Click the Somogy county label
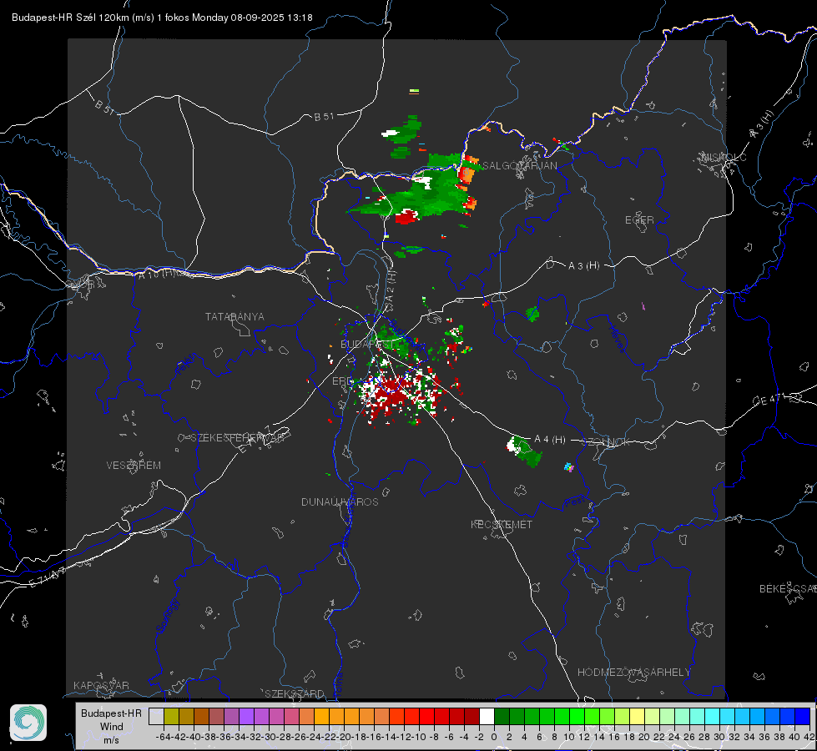The image size is (817, 751). [169, 616]
